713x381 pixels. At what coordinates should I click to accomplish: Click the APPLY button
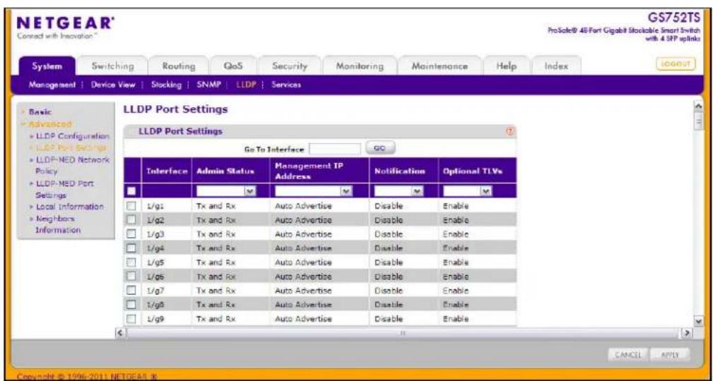click(x=671, y=353)
